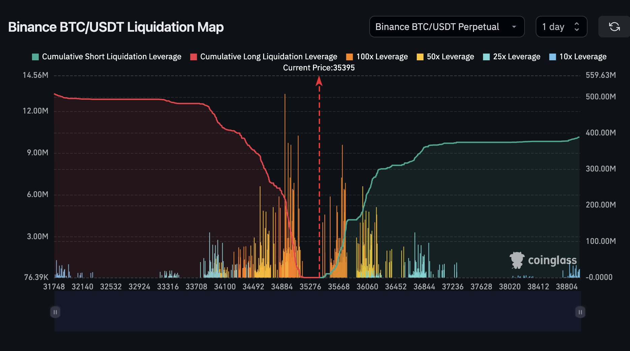
Task: Click the orange 100x Leverage color square
Action: coord(349,57)
